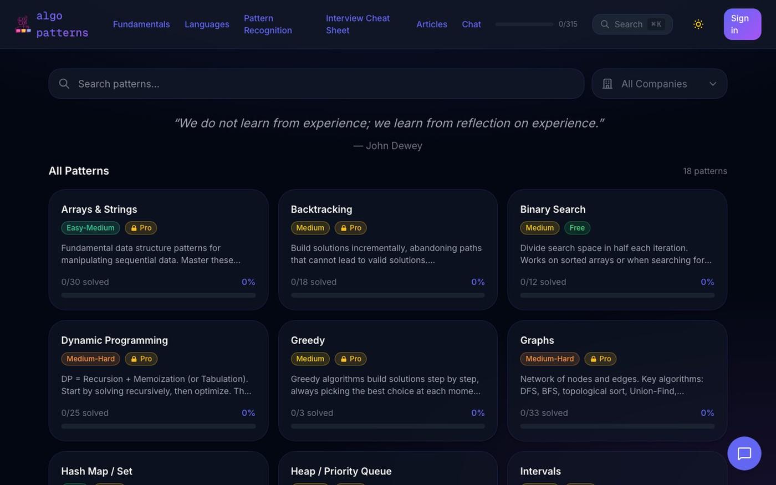Open the Binary Search pattern title
Screen dimensions: 776x485
tap(553, 210)
